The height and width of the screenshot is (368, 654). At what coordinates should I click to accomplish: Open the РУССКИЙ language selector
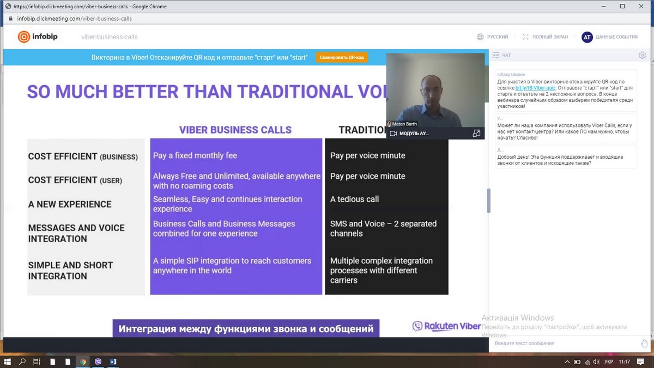tap(492, 37)
